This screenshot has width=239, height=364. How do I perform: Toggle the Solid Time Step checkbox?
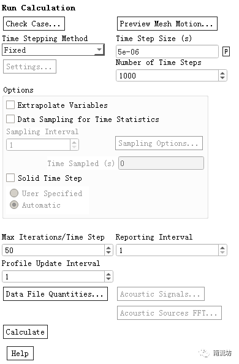(10, 178)
